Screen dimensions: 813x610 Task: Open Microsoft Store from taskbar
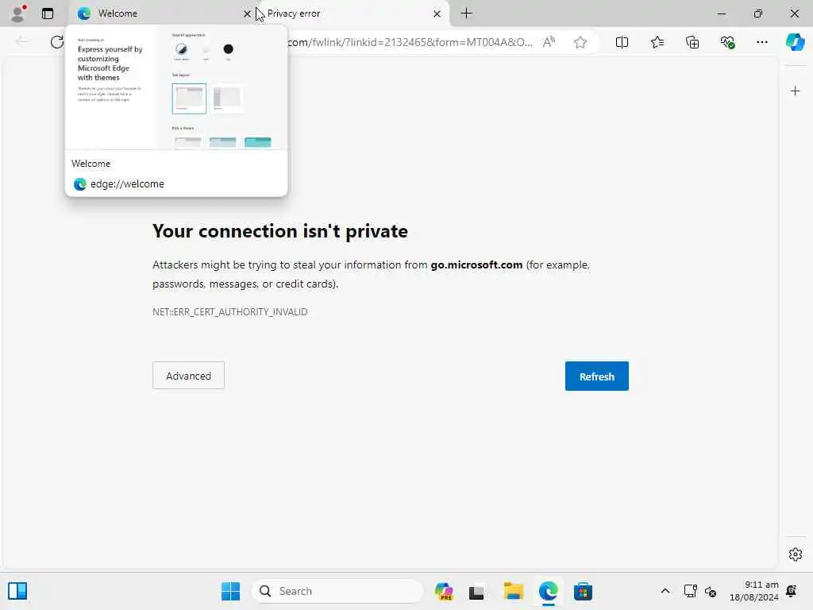(x=583, y=591)
